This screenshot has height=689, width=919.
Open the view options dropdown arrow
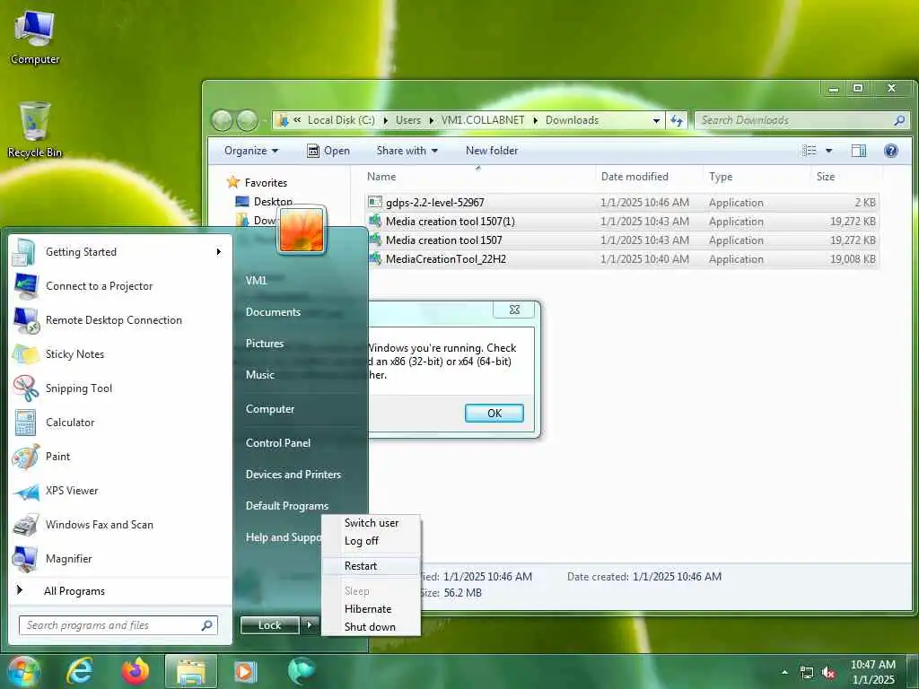[x=828, y=151]
